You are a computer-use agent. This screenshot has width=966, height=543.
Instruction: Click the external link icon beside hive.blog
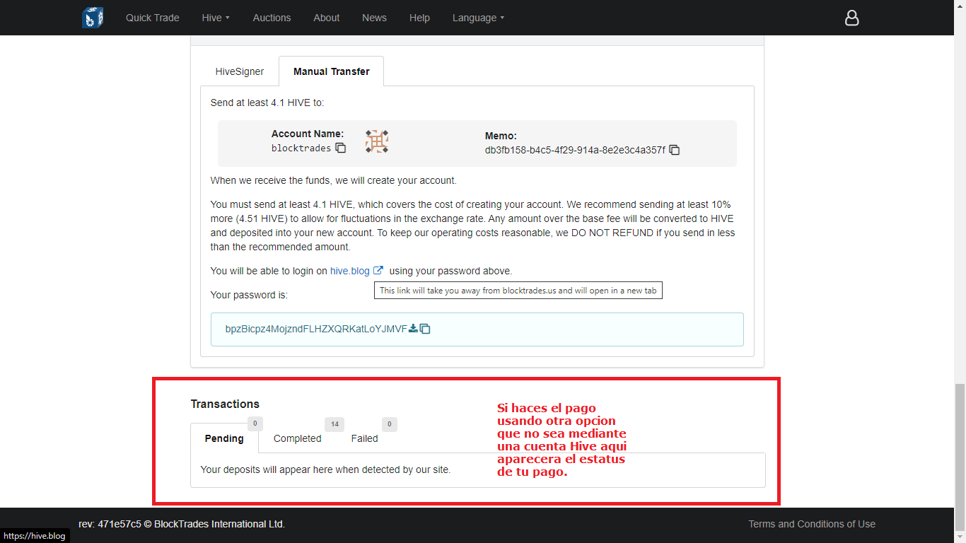[x=378, y=270]
